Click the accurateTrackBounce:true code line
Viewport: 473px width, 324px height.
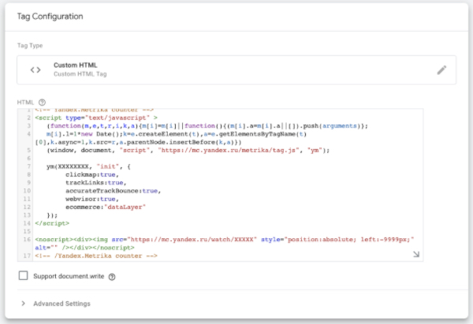tap(113, 191)
